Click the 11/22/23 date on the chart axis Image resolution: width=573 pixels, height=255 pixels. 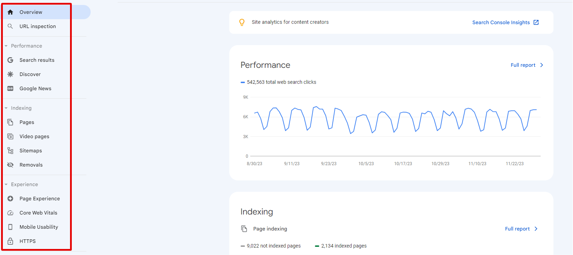click(515, 164)
